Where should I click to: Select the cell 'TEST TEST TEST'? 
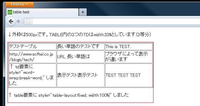[128, 75]
